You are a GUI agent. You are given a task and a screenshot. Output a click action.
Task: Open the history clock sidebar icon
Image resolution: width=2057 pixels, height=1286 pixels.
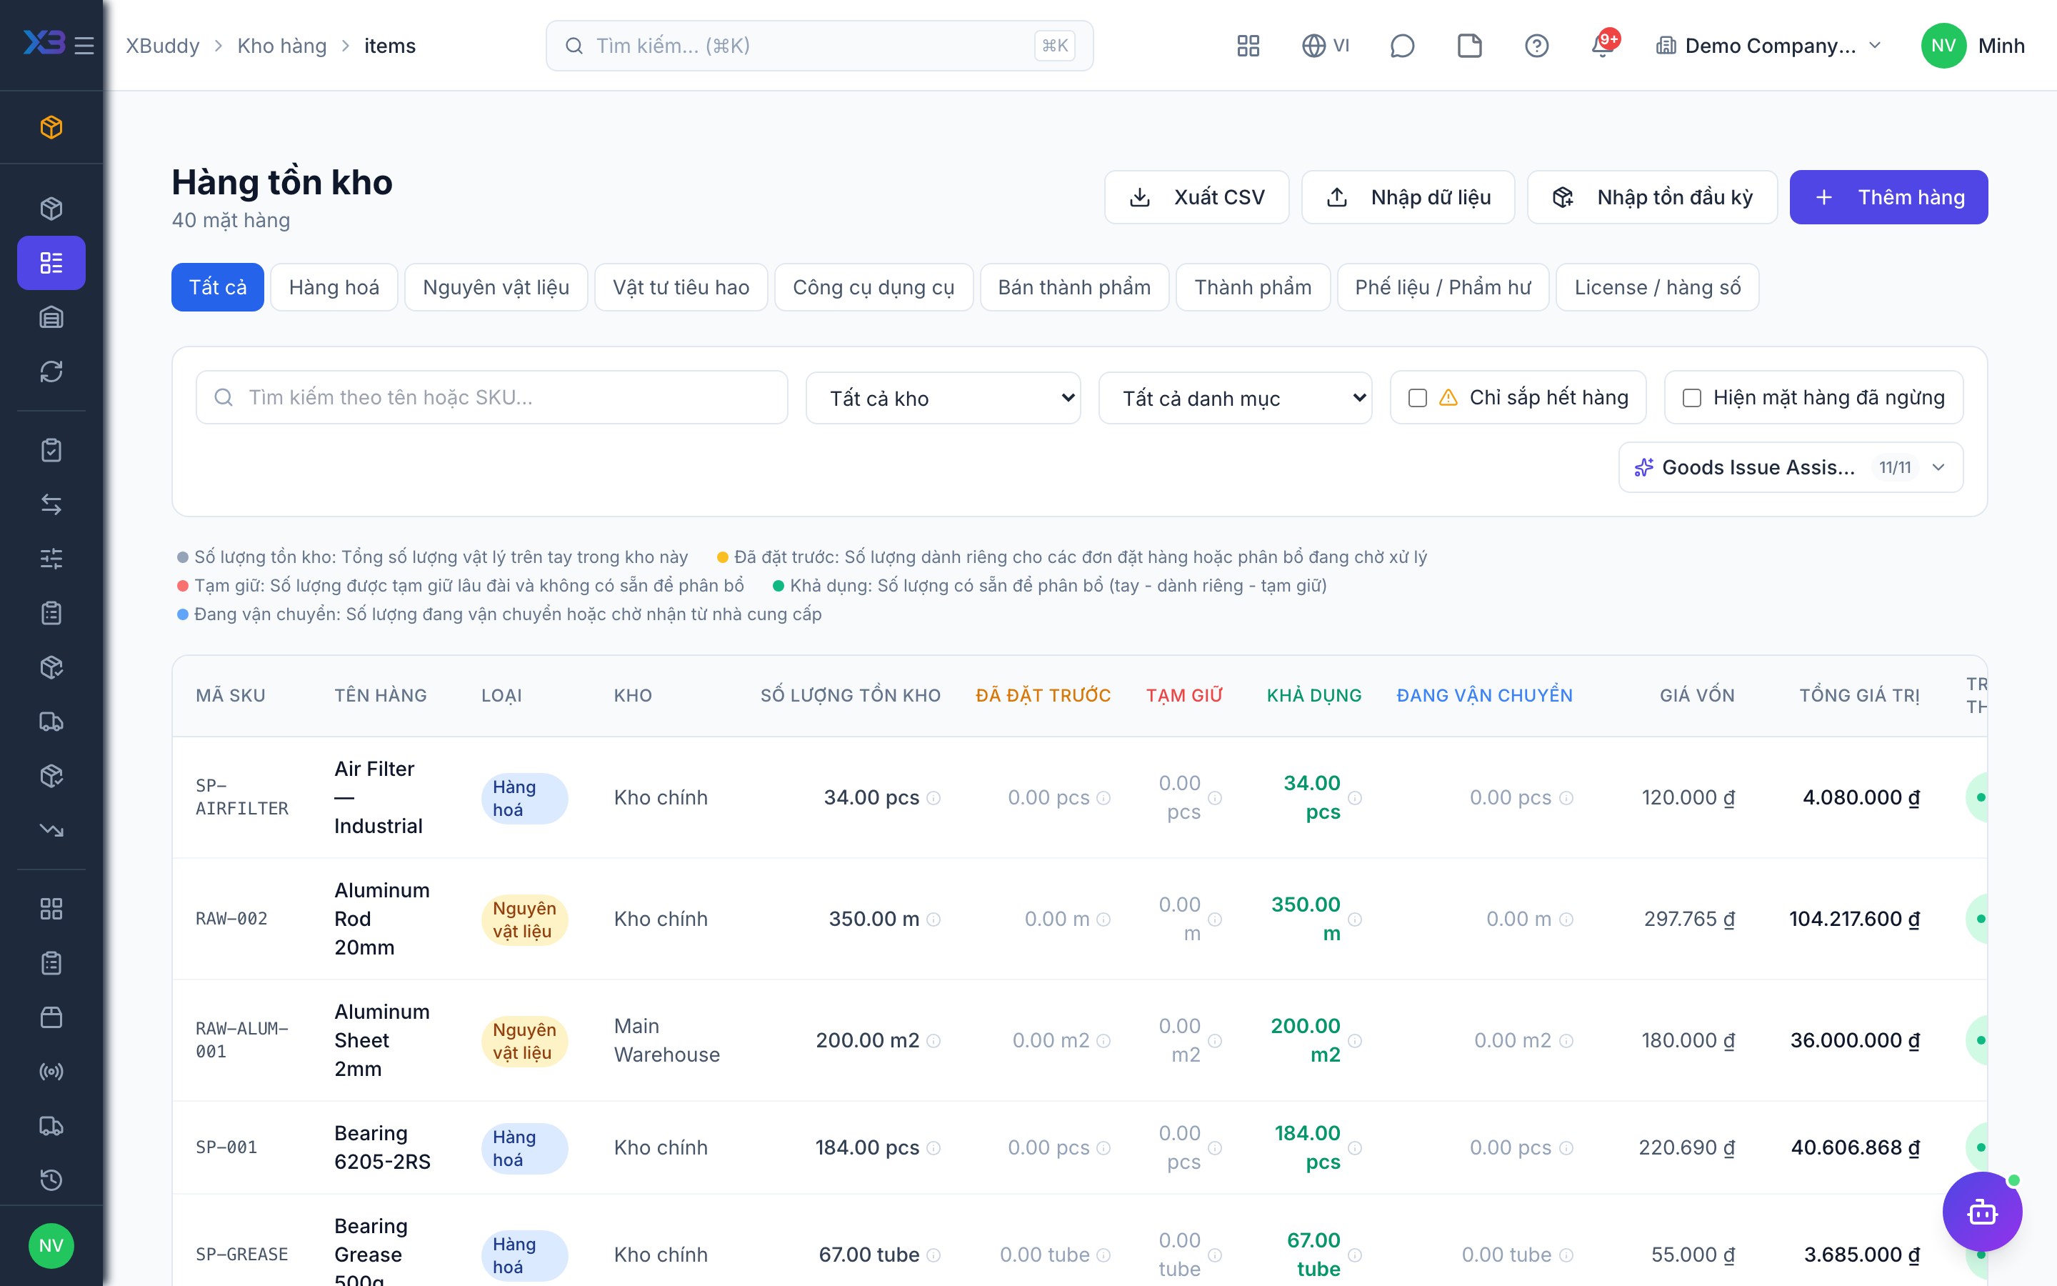coord(51,1180)
